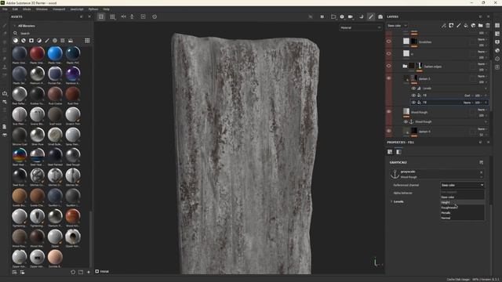502x282 pixels.
Task: Hide the Scratches layer
Action: point(389,42)
